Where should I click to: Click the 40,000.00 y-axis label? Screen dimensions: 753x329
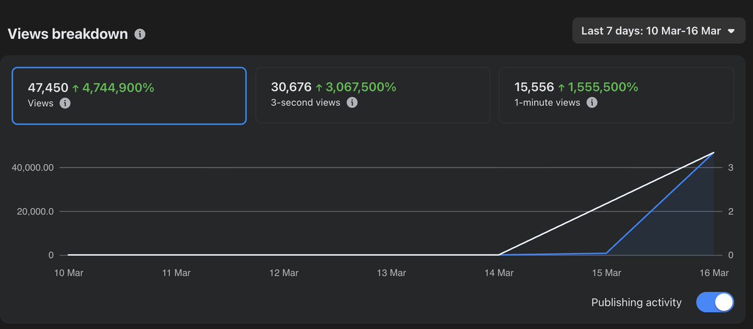point(32,168)
